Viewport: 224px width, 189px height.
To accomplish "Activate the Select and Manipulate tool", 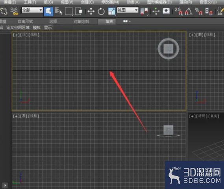I will coord(156,11).
